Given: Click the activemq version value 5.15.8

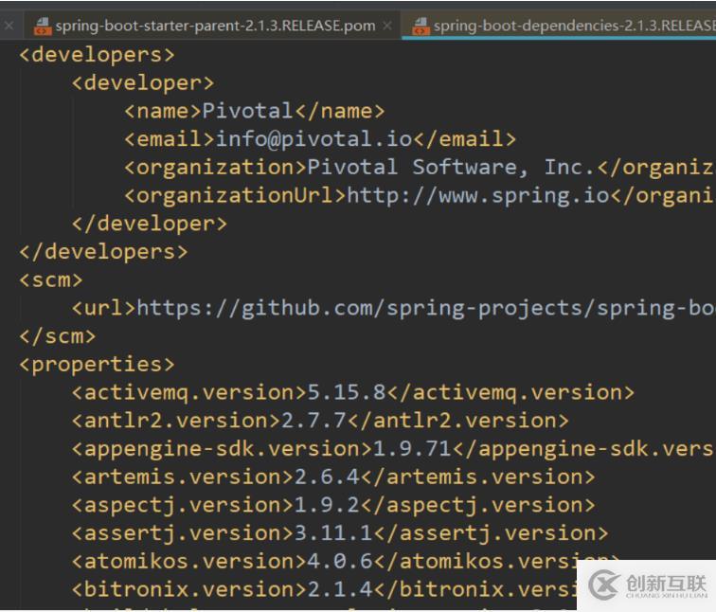Looking at the screenshot, I should [x=333, y=392].
